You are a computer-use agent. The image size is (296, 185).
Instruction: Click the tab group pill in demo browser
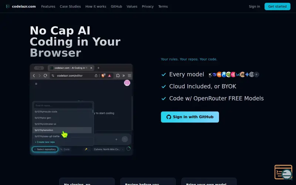tap(39, 68)
